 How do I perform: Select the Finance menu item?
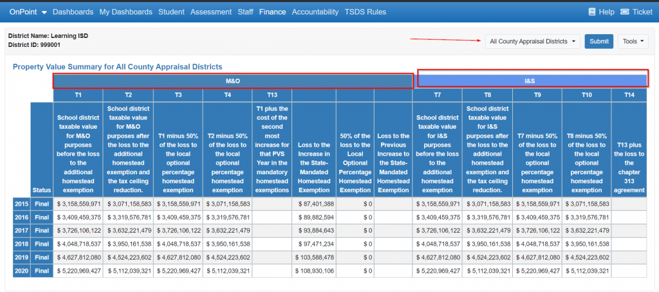272,12
